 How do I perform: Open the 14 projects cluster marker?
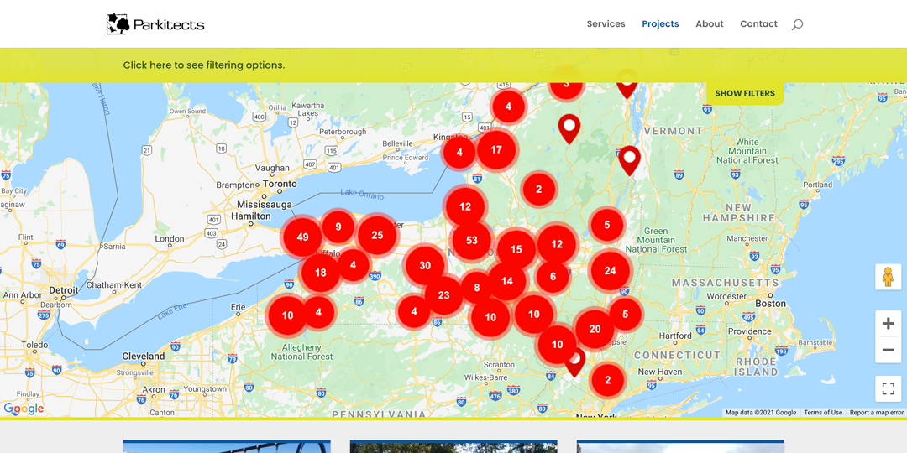(507, 281)
